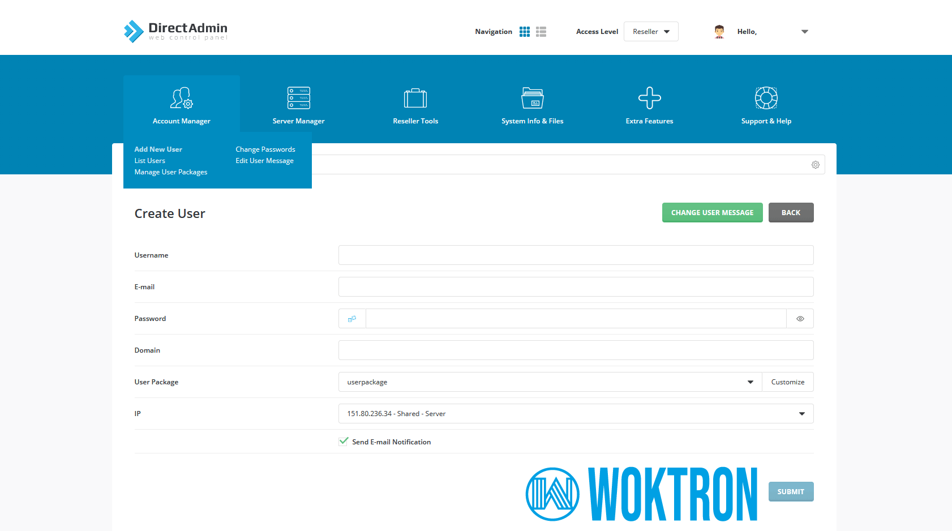Focus the Password input field
Image resolution: width=952 pixels, height=531 pixels.
576,319
